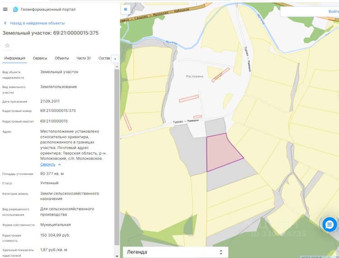339x258 pixels.
Task: Click scrollbar down arrow in info panel
Action: [x=117, y=256]
